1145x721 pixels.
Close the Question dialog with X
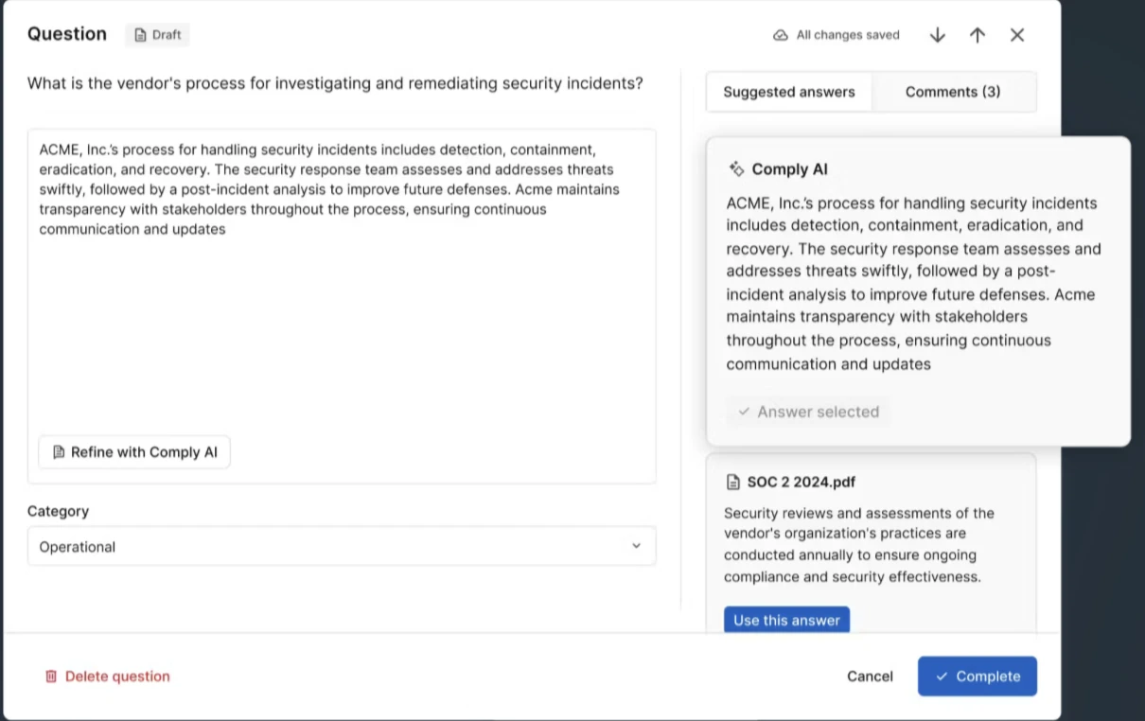[x=1017, y=35]
